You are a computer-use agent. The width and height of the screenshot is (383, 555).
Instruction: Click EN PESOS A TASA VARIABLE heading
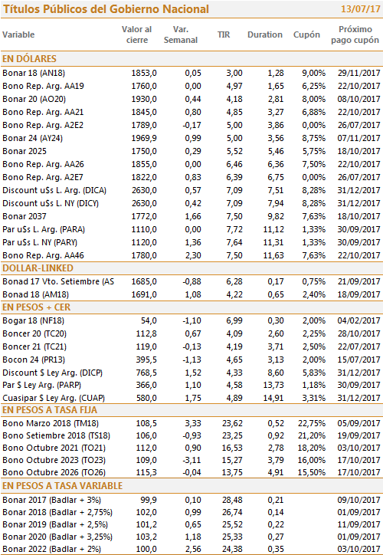click(x=63, y=486)
